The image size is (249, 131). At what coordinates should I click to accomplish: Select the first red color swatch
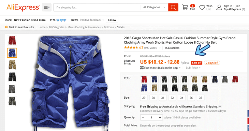(144, 79)
